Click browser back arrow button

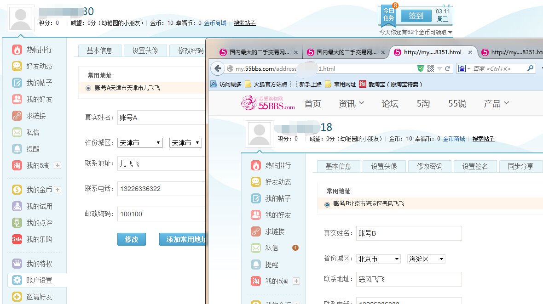(x=218, y=68)
